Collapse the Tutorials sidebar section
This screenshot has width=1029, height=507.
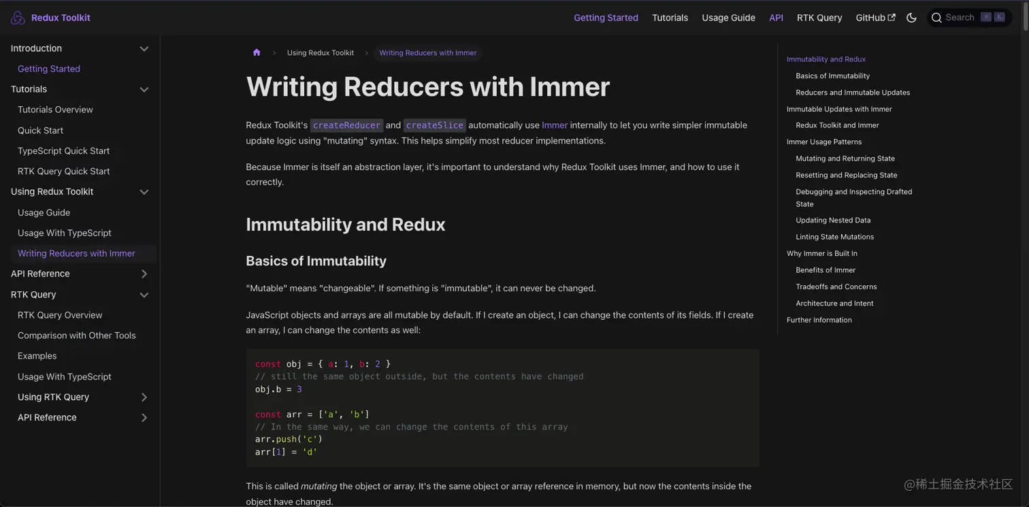pos(144,89)
